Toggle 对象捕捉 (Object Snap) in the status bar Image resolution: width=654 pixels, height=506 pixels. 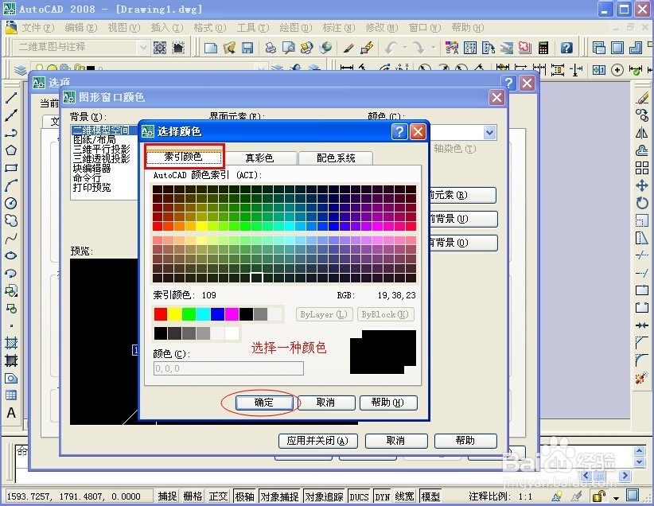tap(279, 496)
